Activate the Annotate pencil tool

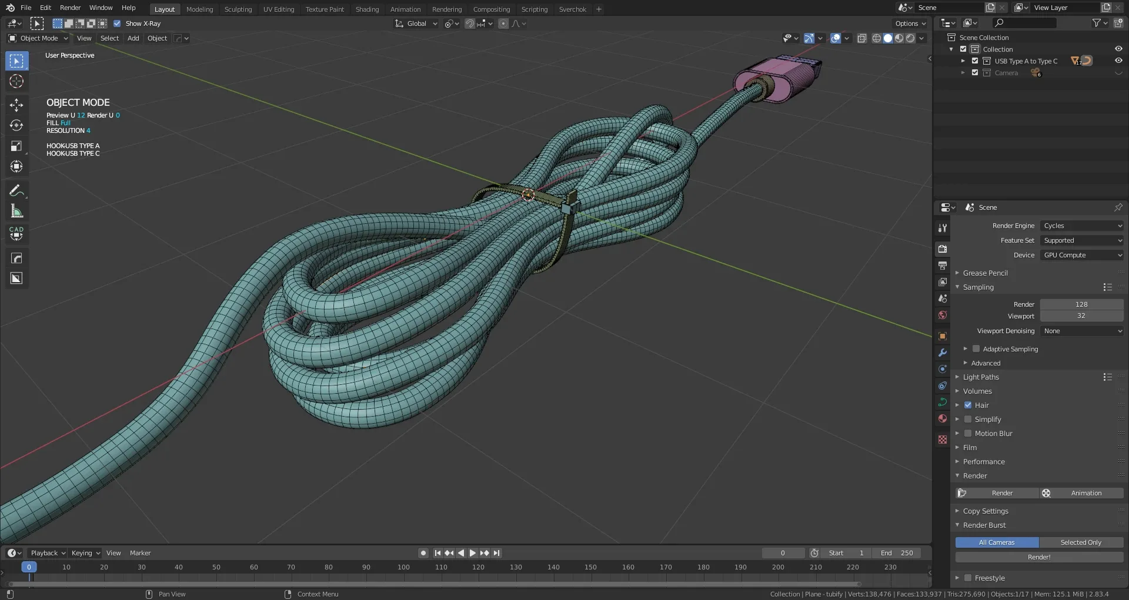16,190
